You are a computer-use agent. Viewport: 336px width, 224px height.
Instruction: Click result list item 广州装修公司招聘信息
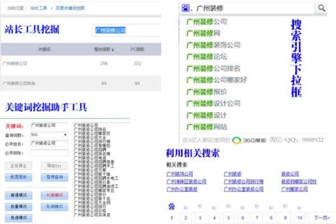click(94, 162)
